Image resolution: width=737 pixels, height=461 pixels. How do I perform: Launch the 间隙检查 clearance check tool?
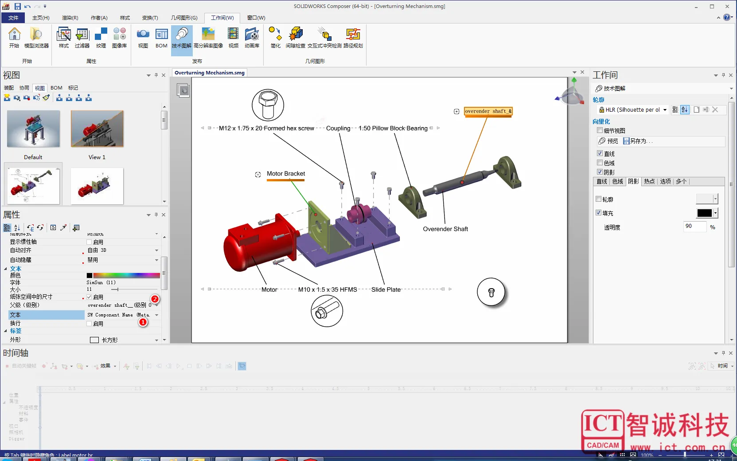[x=295, y=38]
